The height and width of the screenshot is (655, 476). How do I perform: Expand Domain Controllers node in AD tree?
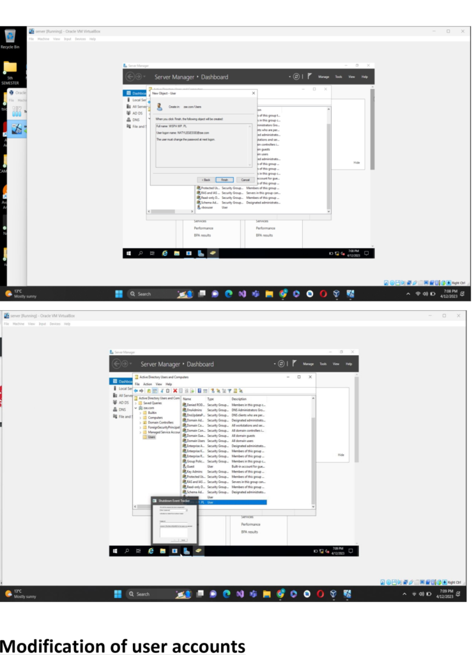[140, 422]
